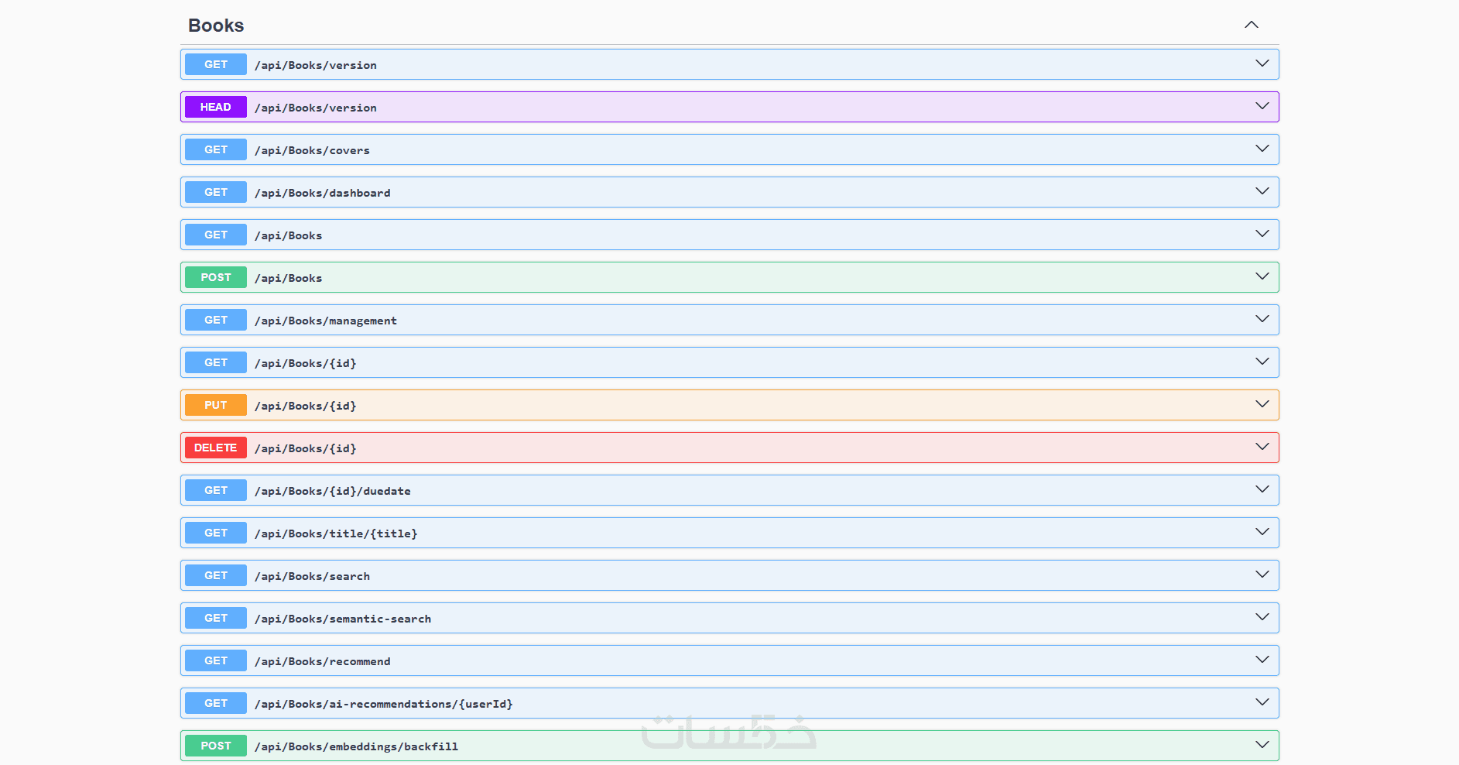1459x765 pixels.
Task: Open the /api/Books/dashboard path
Action: 323,193
